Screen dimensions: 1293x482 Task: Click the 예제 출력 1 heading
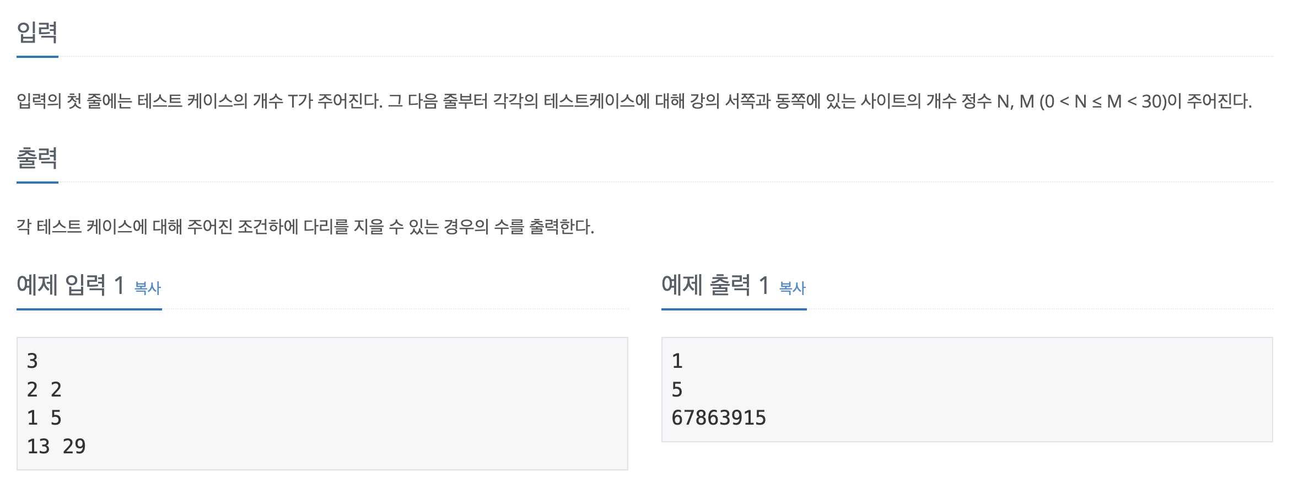pyautogui.click(x=715, y=285)
